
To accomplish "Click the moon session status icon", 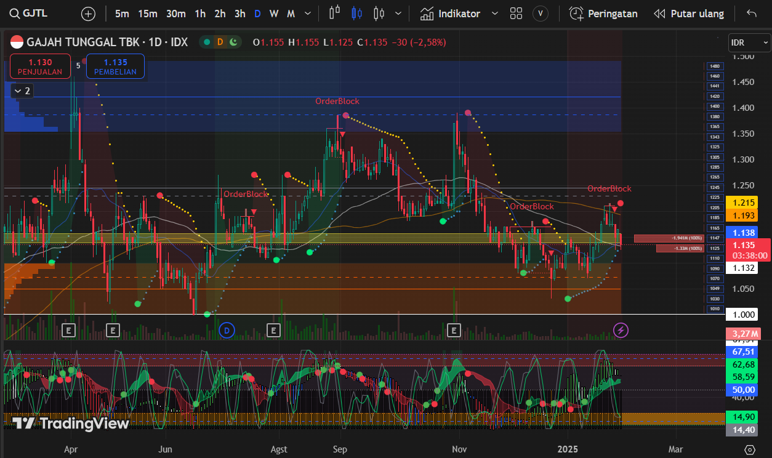I will pos(233,42).
